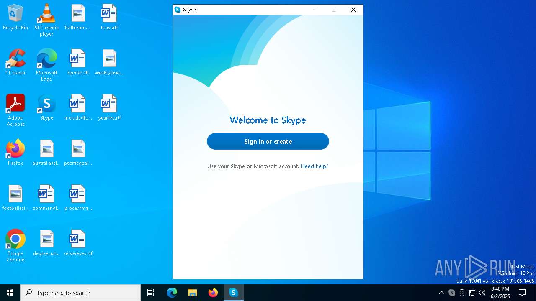Open Recycle Bin on desktop
The height and width of the screenshot is (301, 536).
coord(15,18)
